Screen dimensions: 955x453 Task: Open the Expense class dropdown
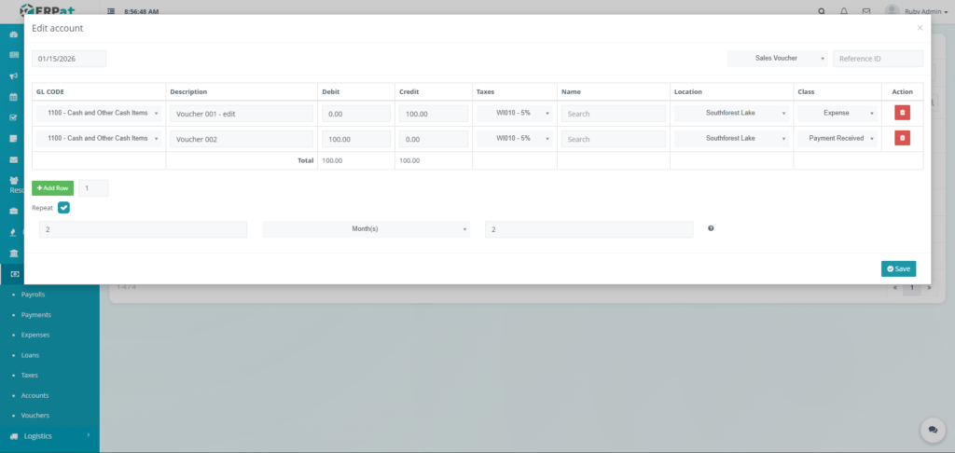point(837,113)
